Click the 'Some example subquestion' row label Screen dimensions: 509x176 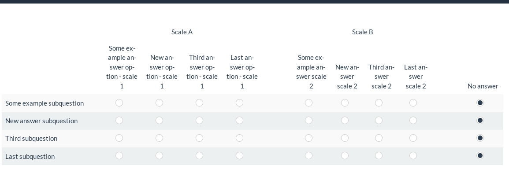click(45, 103)
